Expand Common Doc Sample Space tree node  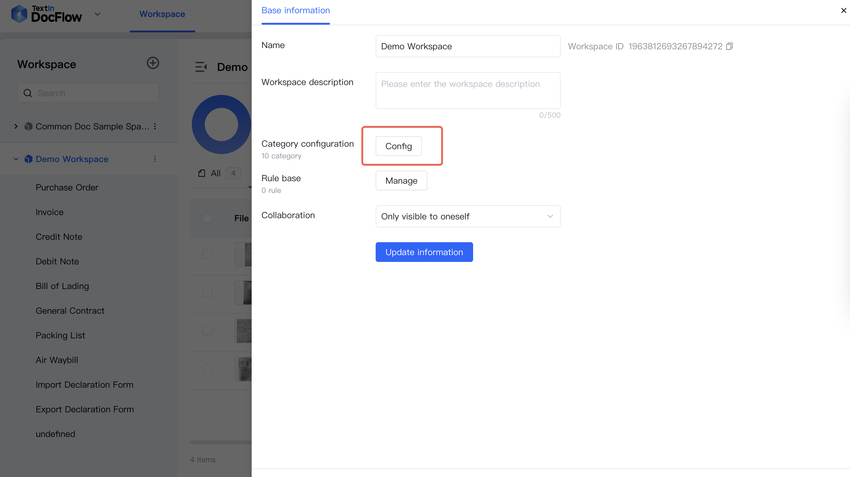point(16,126)
